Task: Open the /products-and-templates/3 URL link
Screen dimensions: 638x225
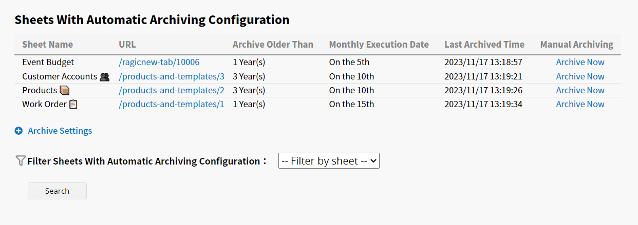Action: coord(172,76)
